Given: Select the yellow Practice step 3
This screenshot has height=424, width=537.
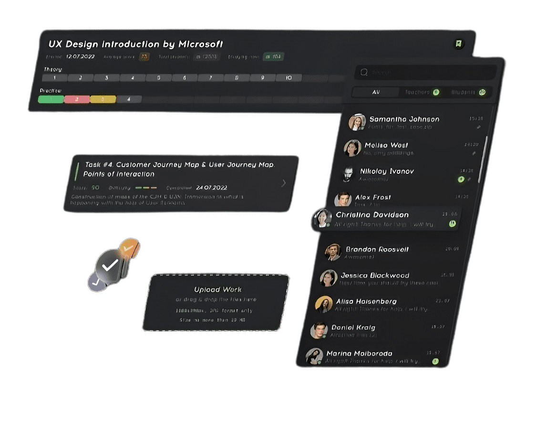Looking at the screenshot, I should 103,99.
